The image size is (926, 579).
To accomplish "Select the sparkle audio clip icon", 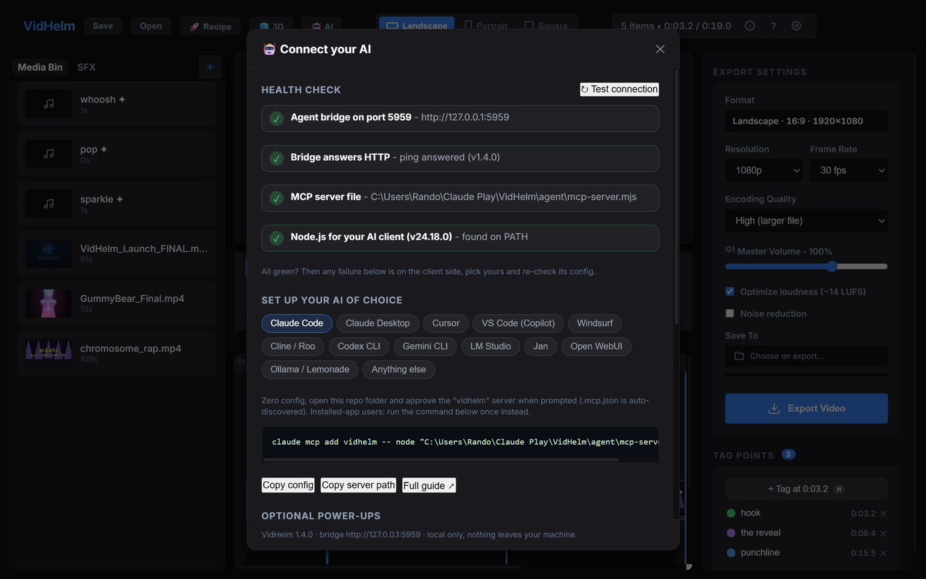I will 48,204.
